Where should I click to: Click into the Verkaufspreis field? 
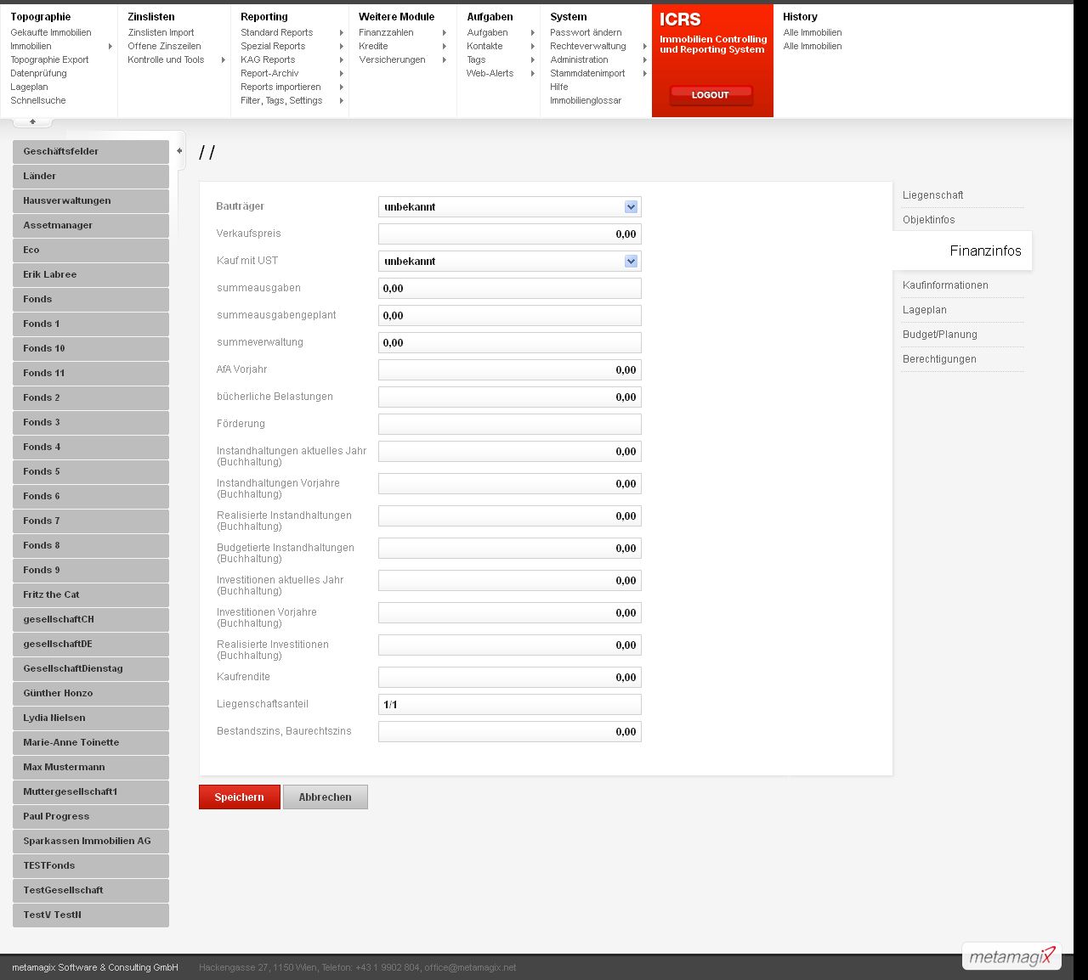(x=509, y=234)
